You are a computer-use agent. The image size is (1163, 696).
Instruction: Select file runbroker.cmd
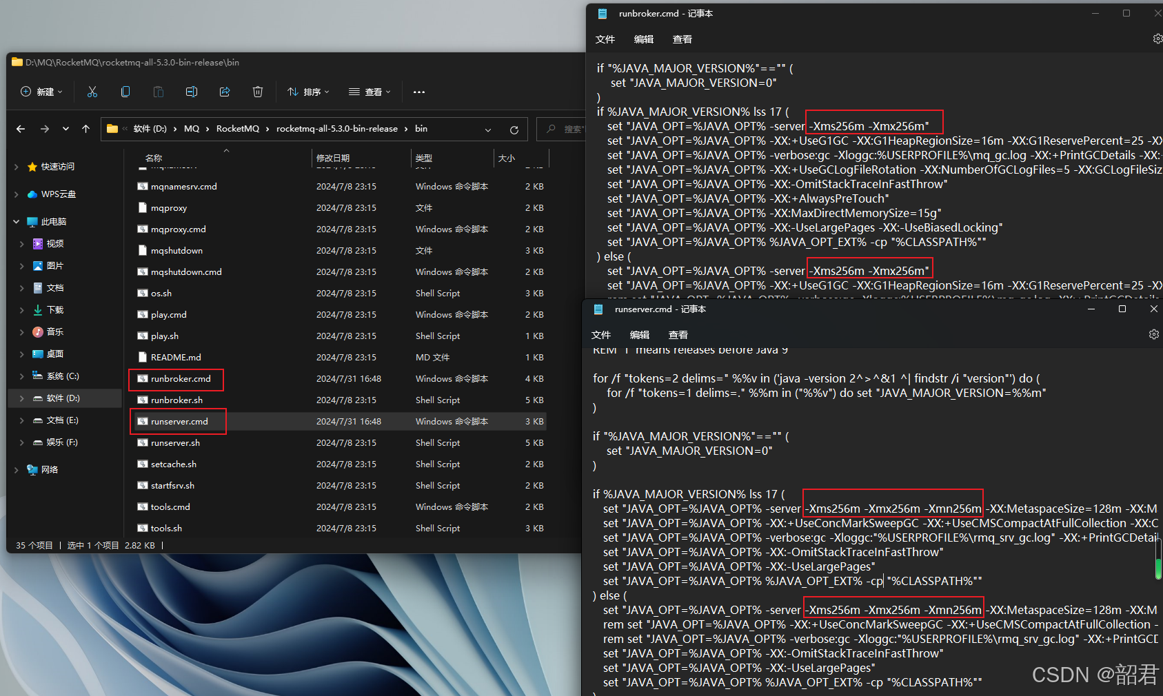pyautogui.click(x=181, y=379)
